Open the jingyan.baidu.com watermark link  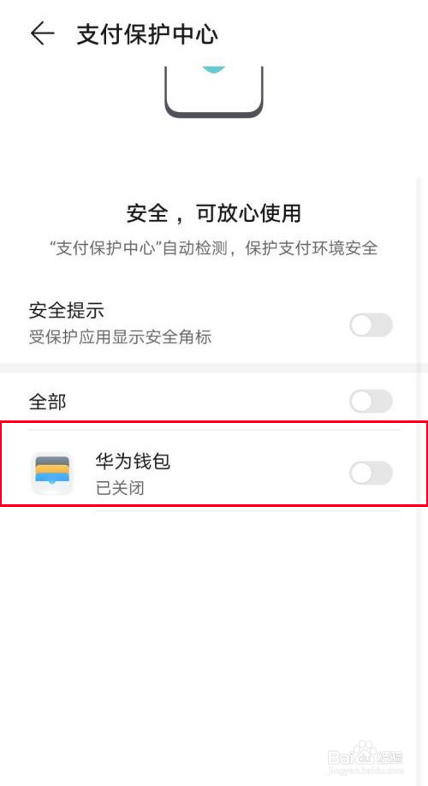coord(366,769)
